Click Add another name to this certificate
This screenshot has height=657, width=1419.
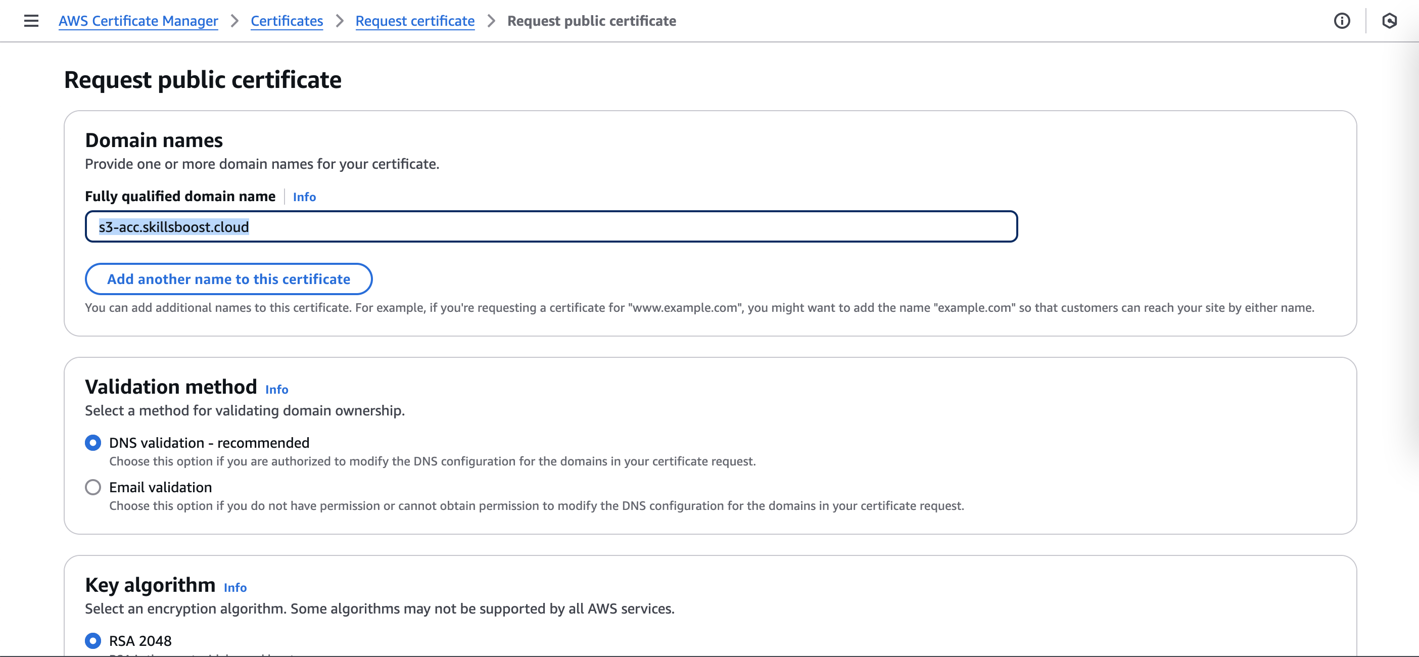click(228, 279)
